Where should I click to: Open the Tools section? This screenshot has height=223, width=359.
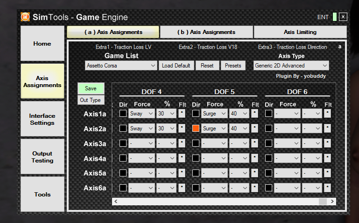[42, 194]
